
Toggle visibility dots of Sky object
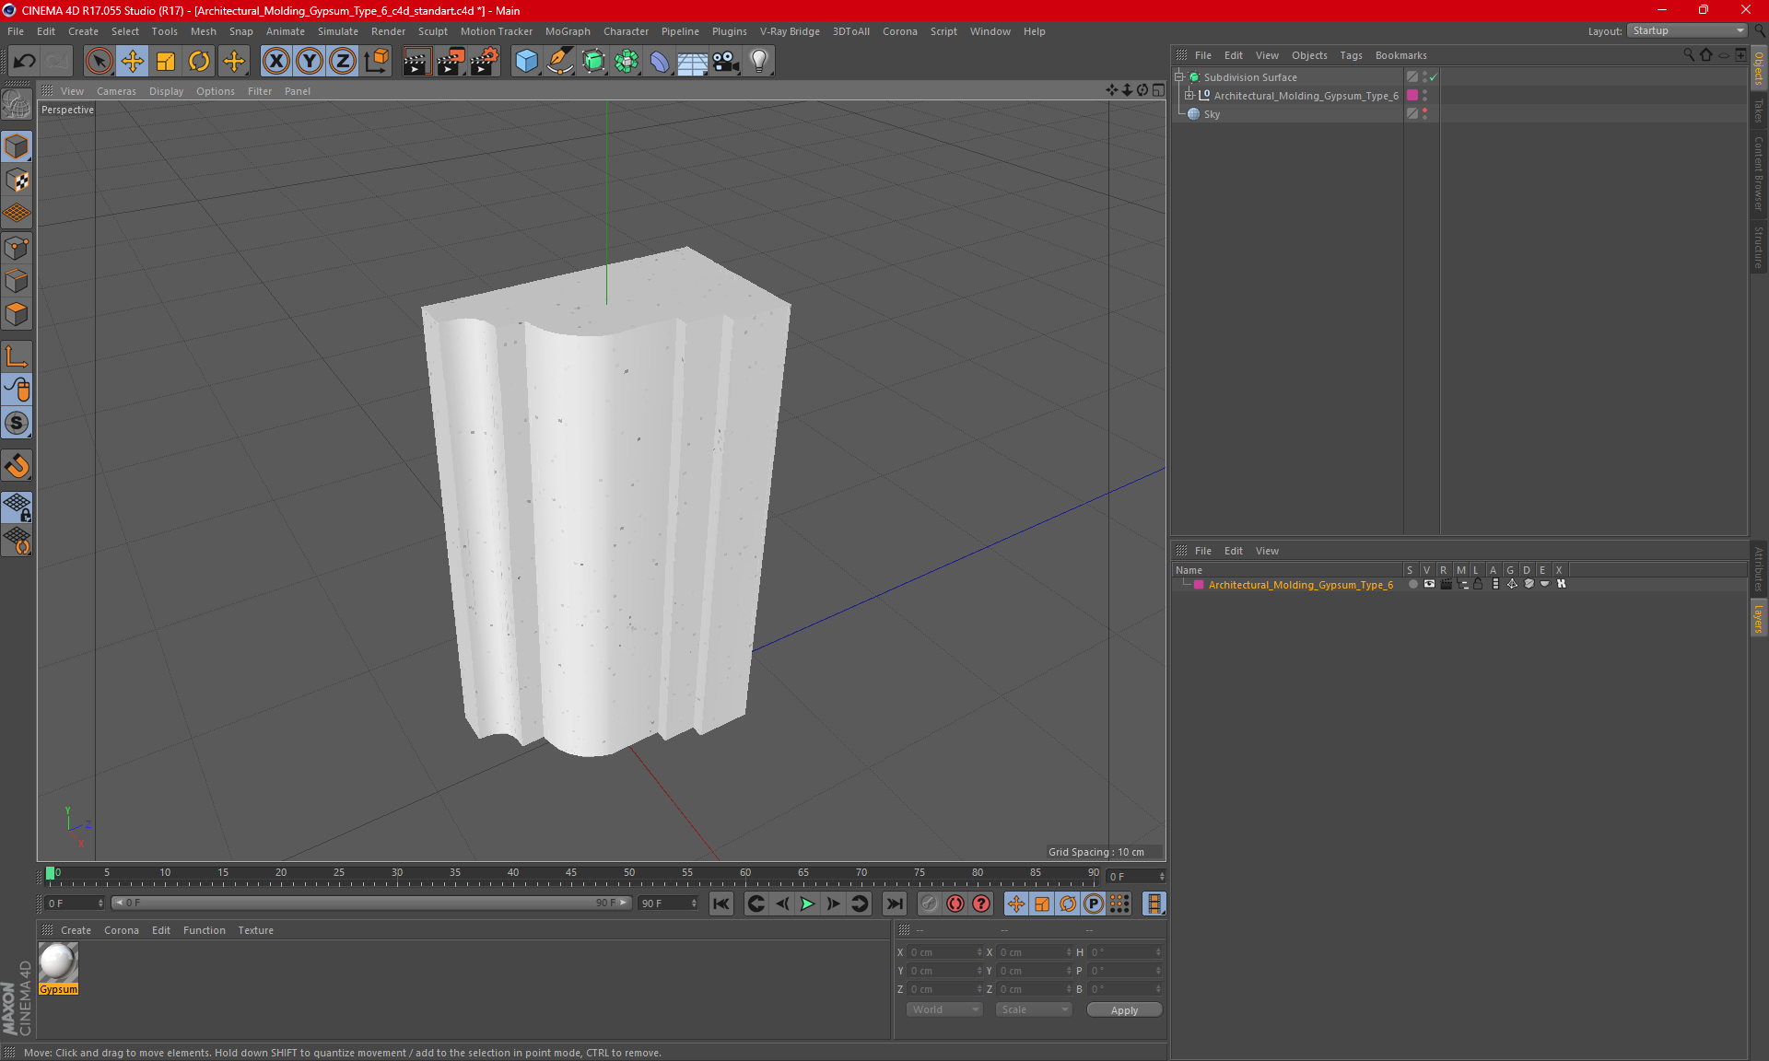click(x=1424, y=113)
